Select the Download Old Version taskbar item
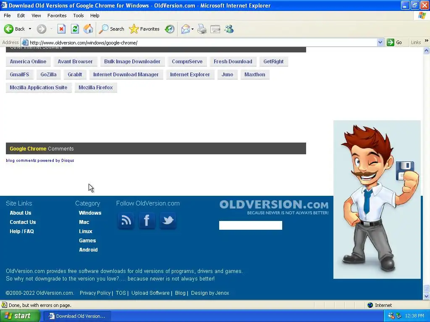 point(77,316)
